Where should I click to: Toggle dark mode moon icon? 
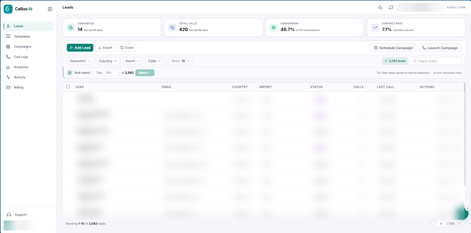pos(380,7)
